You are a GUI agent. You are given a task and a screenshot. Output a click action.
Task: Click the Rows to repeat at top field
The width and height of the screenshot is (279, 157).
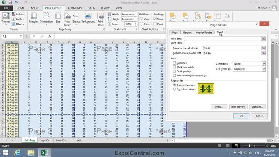[232, 48]
